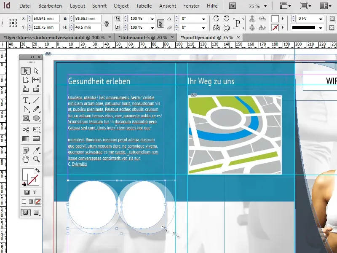Reset default fill and stroke icon

pyautogui.click(x=24, y=184)
